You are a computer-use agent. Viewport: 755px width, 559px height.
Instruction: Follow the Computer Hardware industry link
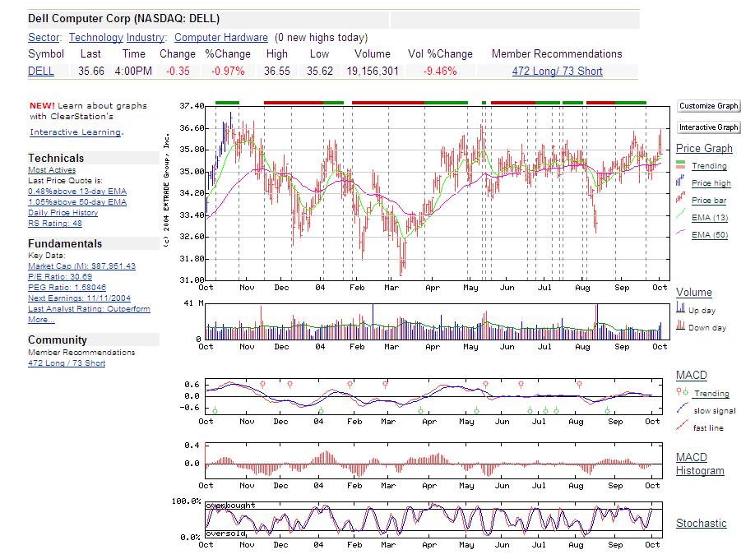[x=221, y=38]
